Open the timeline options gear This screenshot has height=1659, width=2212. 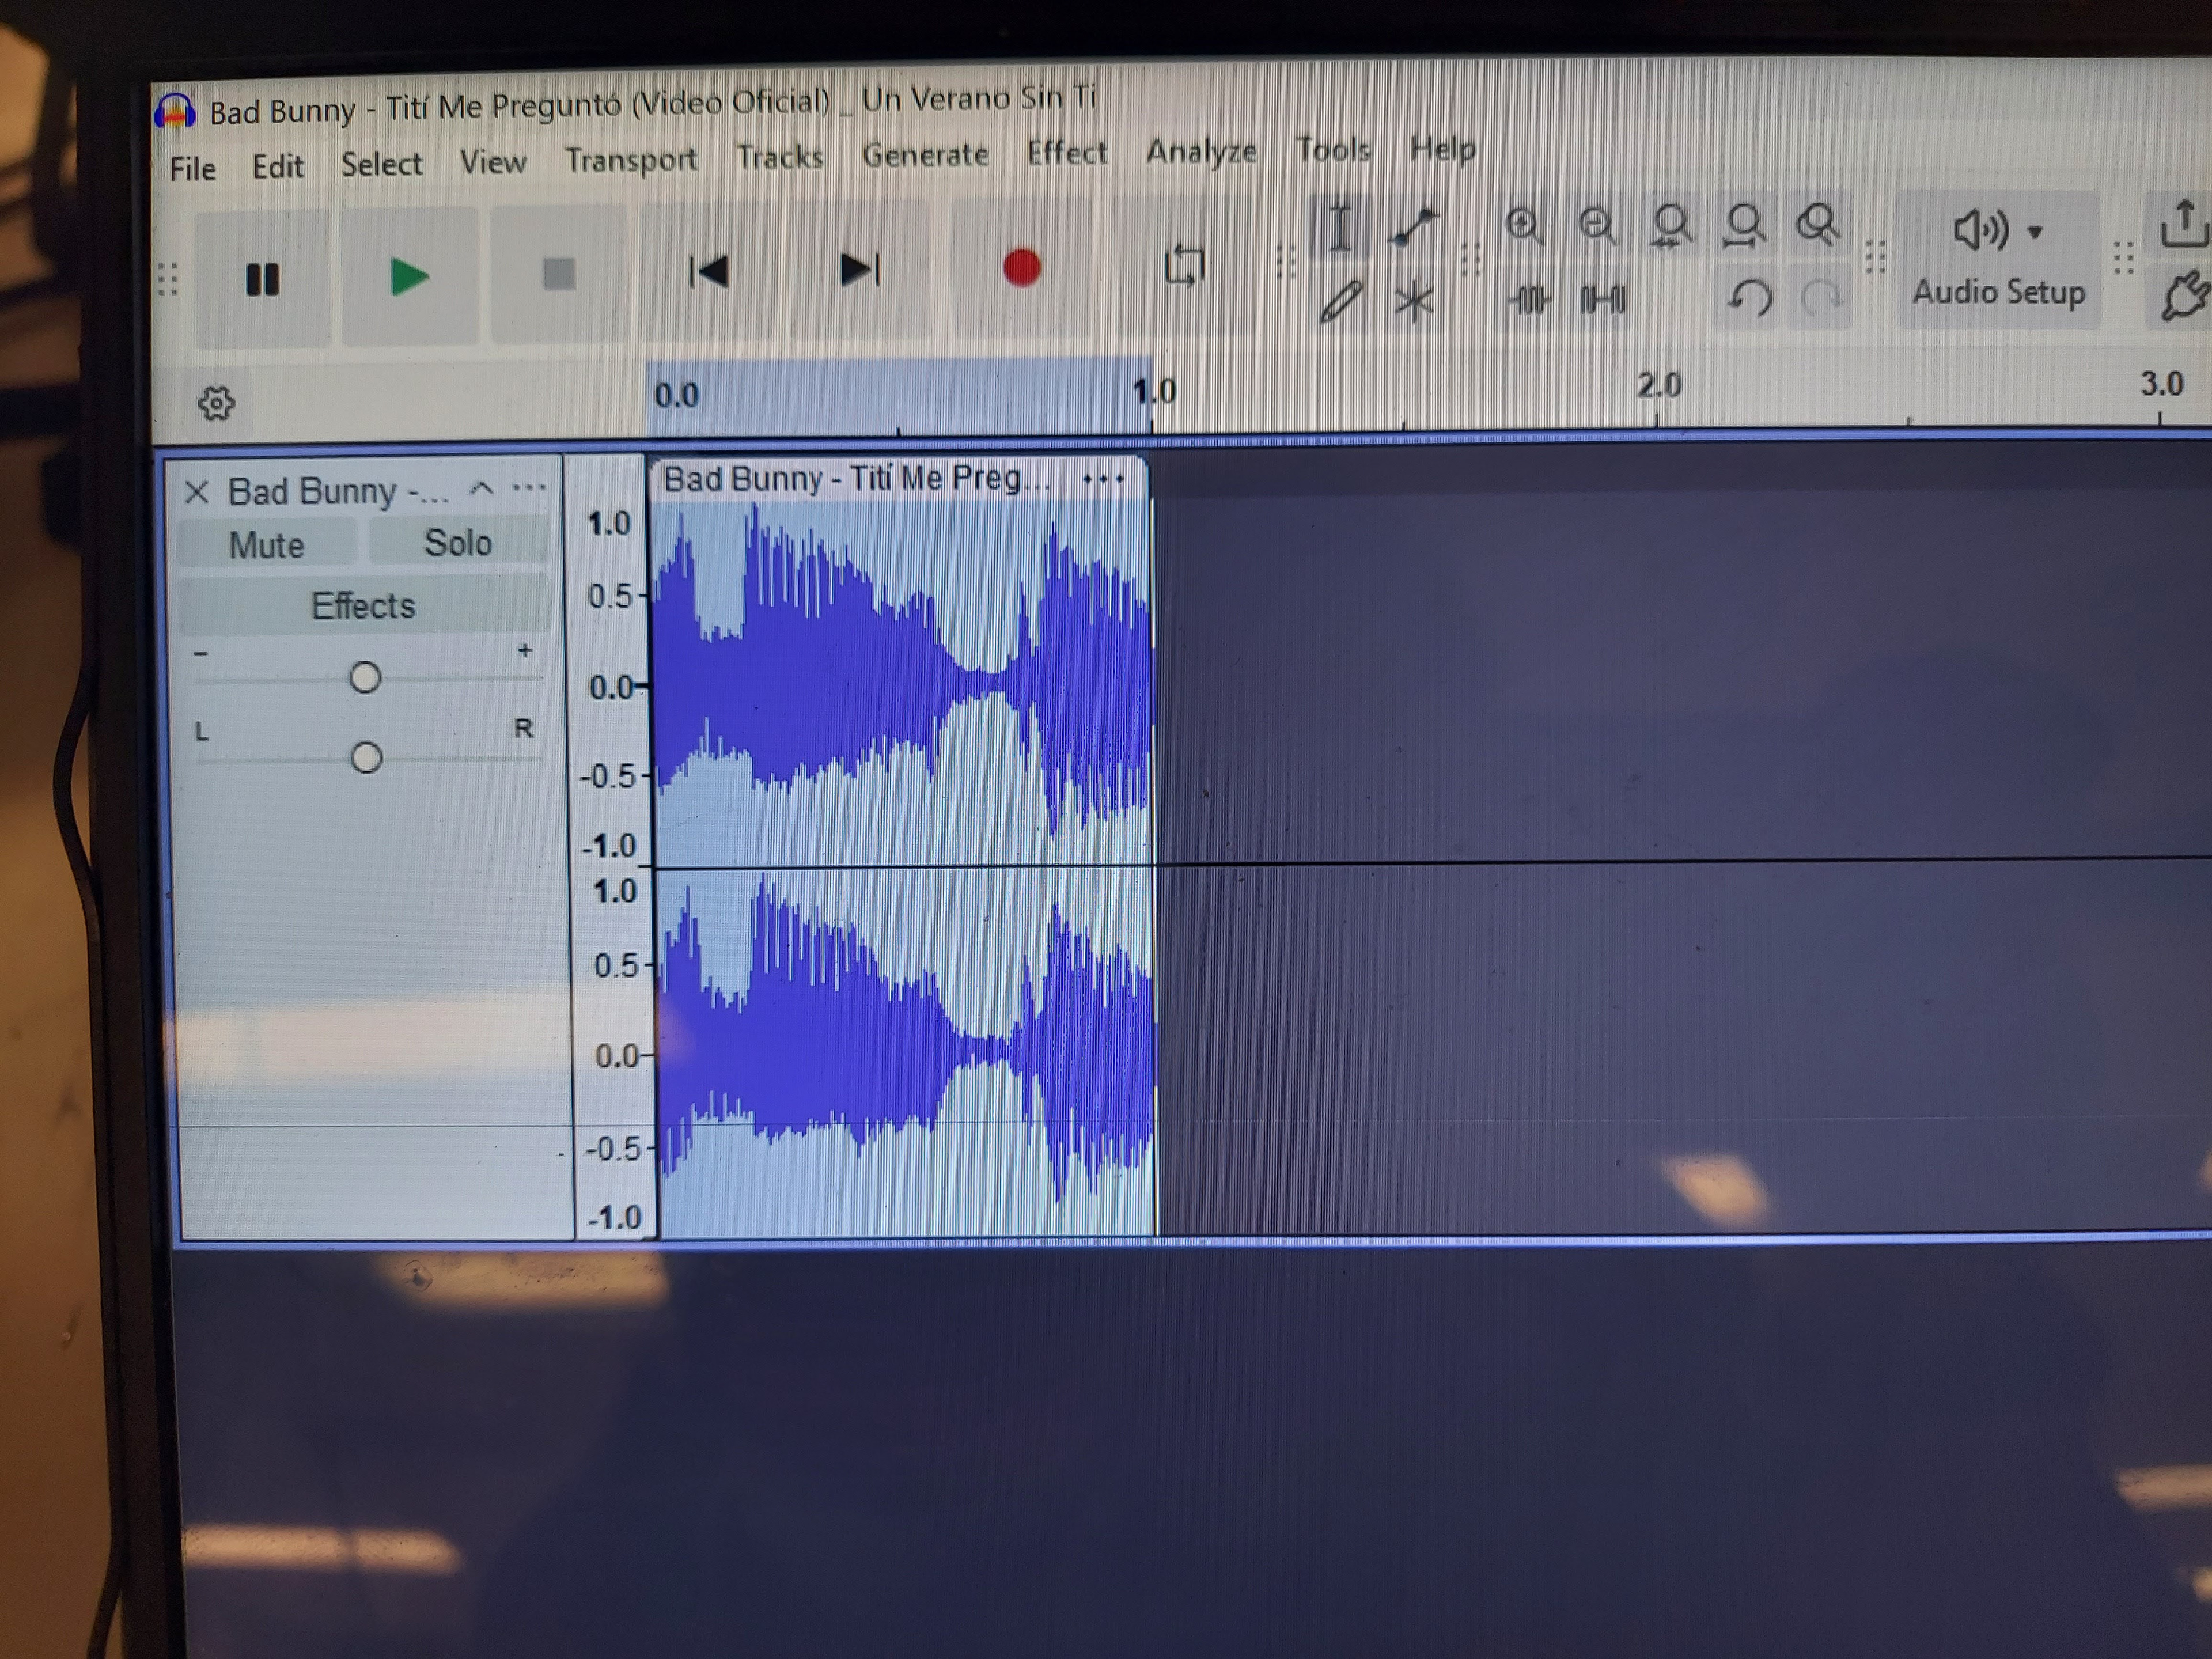pos(216,404)
